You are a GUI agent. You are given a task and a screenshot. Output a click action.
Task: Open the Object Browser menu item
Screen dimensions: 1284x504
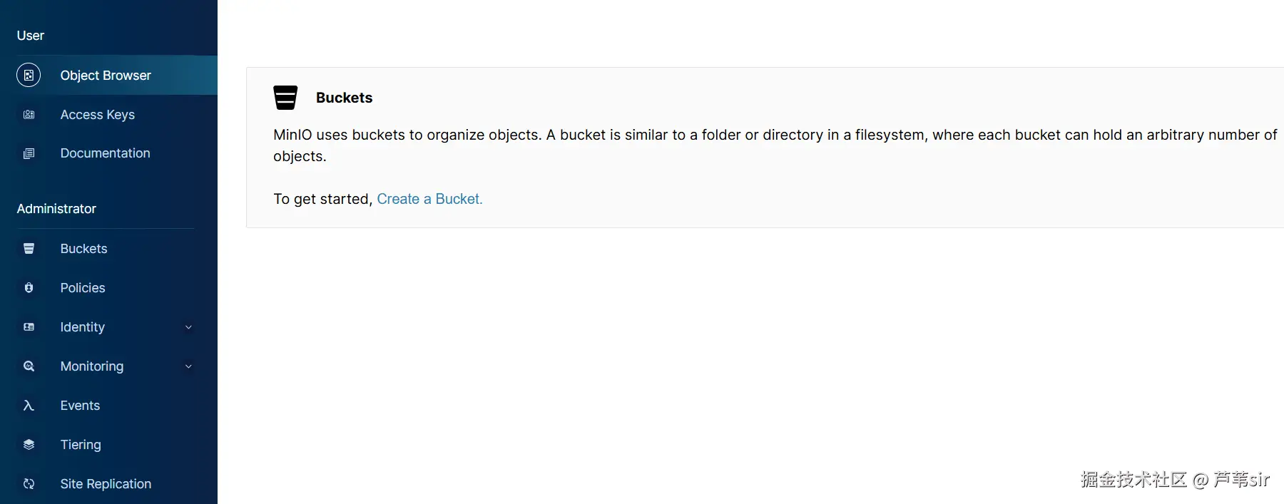106,76
